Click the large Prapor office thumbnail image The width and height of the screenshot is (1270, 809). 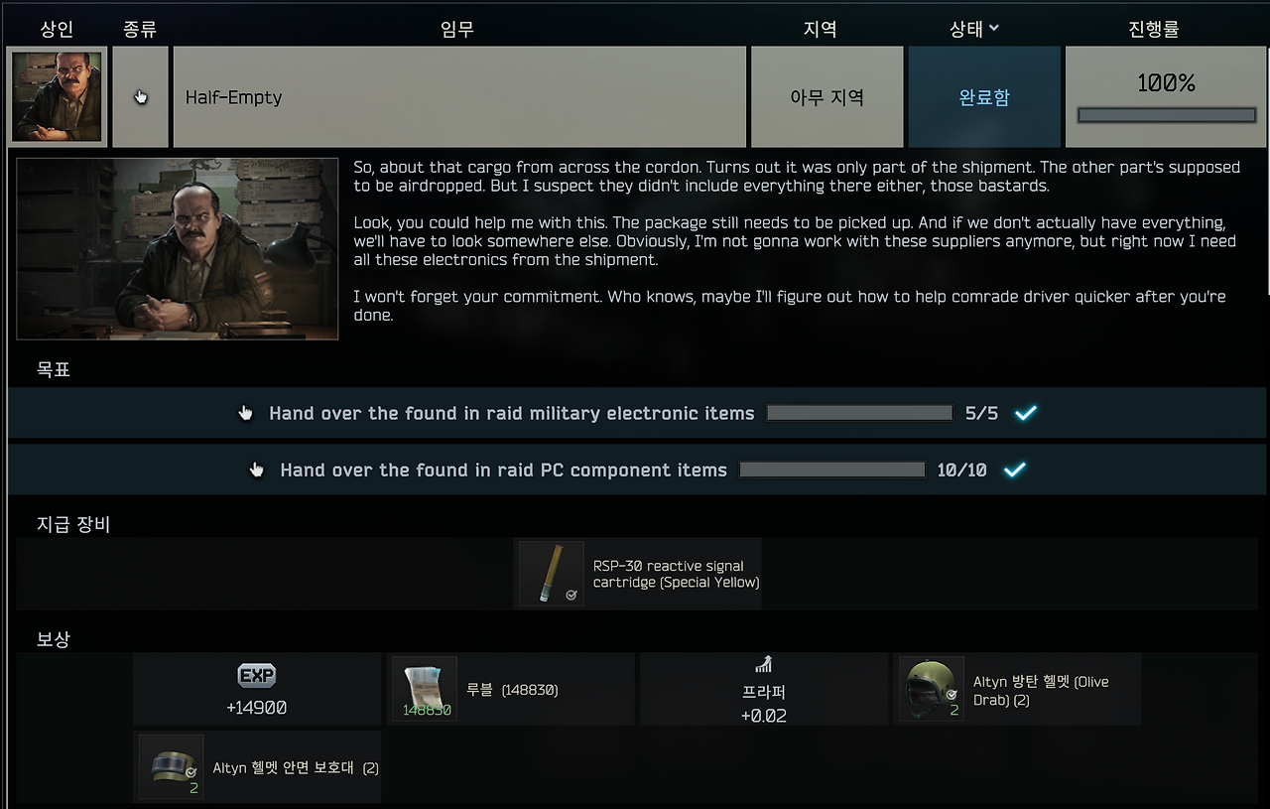click(178, 248)
